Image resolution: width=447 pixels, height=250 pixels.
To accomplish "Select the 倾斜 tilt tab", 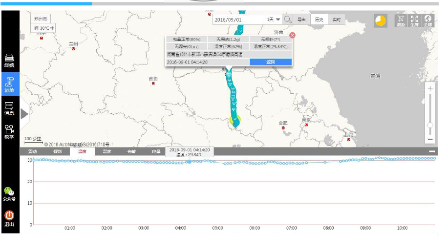I will [x=57, y=151].
